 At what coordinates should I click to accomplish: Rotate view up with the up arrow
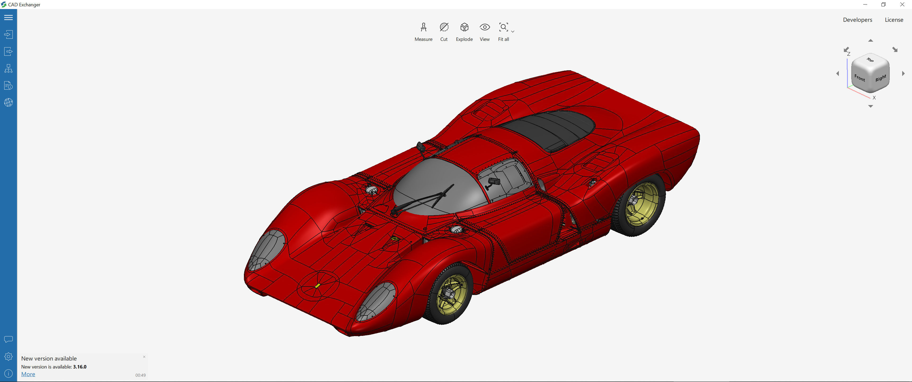pos(871,40)
